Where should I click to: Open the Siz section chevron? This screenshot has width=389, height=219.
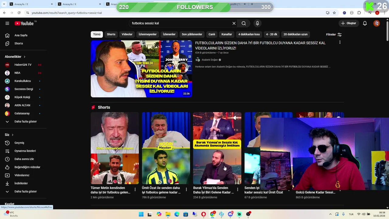[12, 135]
